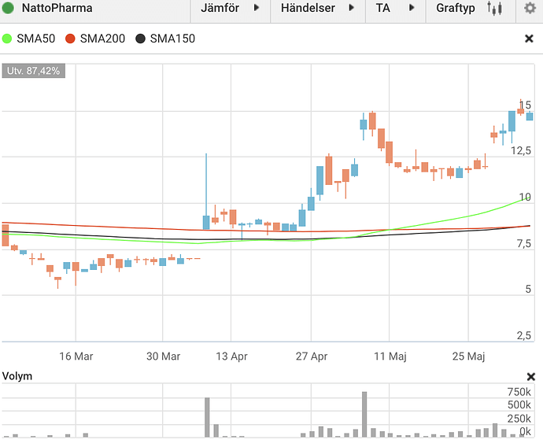Click the 750k volume axis label
Viewport: 543px width, 447px height.
click(x=519, y=392)
